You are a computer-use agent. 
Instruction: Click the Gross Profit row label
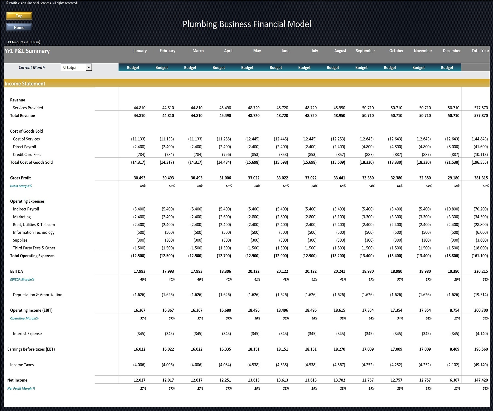coord(20,178)
